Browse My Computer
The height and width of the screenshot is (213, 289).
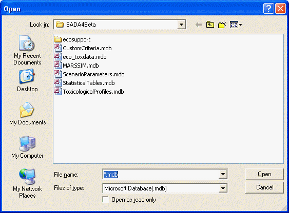(x=27, y=147)
